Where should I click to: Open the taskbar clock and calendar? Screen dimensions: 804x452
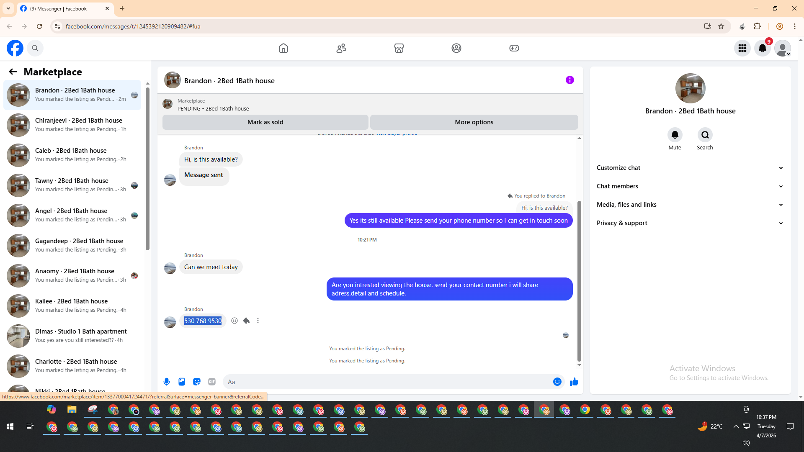coord(766,426)
